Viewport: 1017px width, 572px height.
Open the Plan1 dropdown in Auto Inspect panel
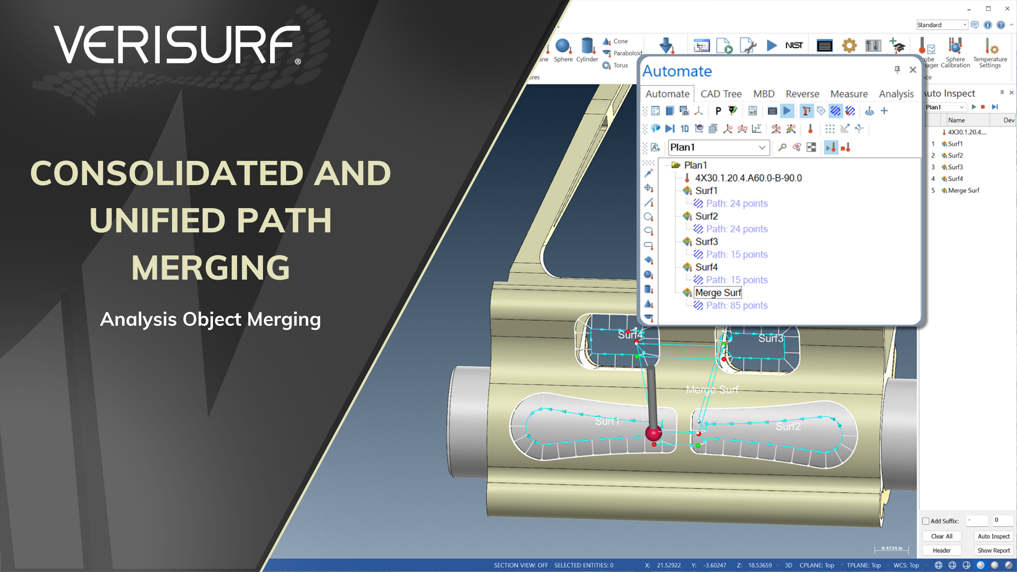(961, 107)
